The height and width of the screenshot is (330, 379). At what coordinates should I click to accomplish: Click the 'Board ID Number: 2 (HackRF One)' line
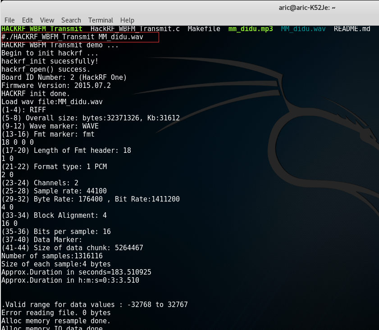tap(64, 78)
